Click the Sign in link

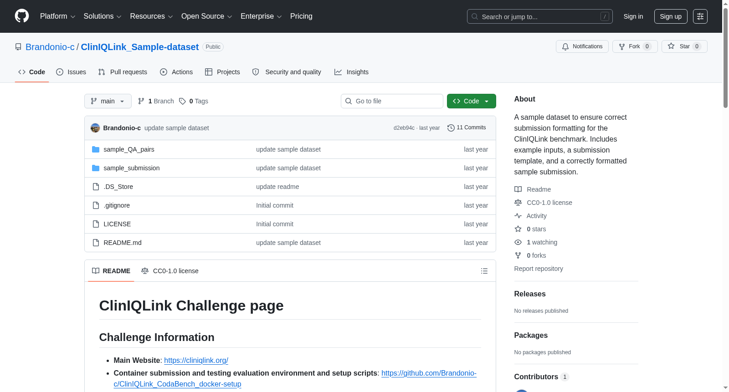tap(633, 16)
